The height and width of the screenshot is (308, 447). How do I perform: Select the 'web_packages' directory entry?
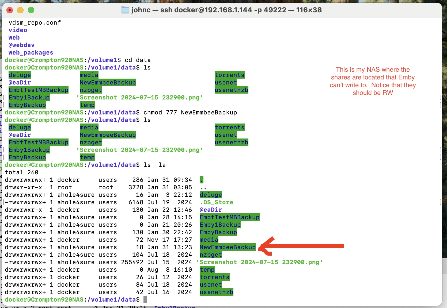pos(31,53)
